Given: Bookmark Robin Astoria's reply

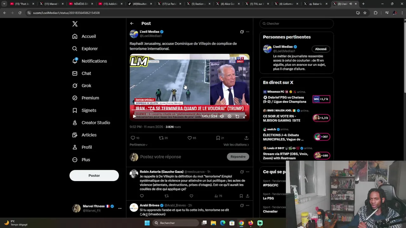Looking at the screenshot, I should click(x=241, y=196).
